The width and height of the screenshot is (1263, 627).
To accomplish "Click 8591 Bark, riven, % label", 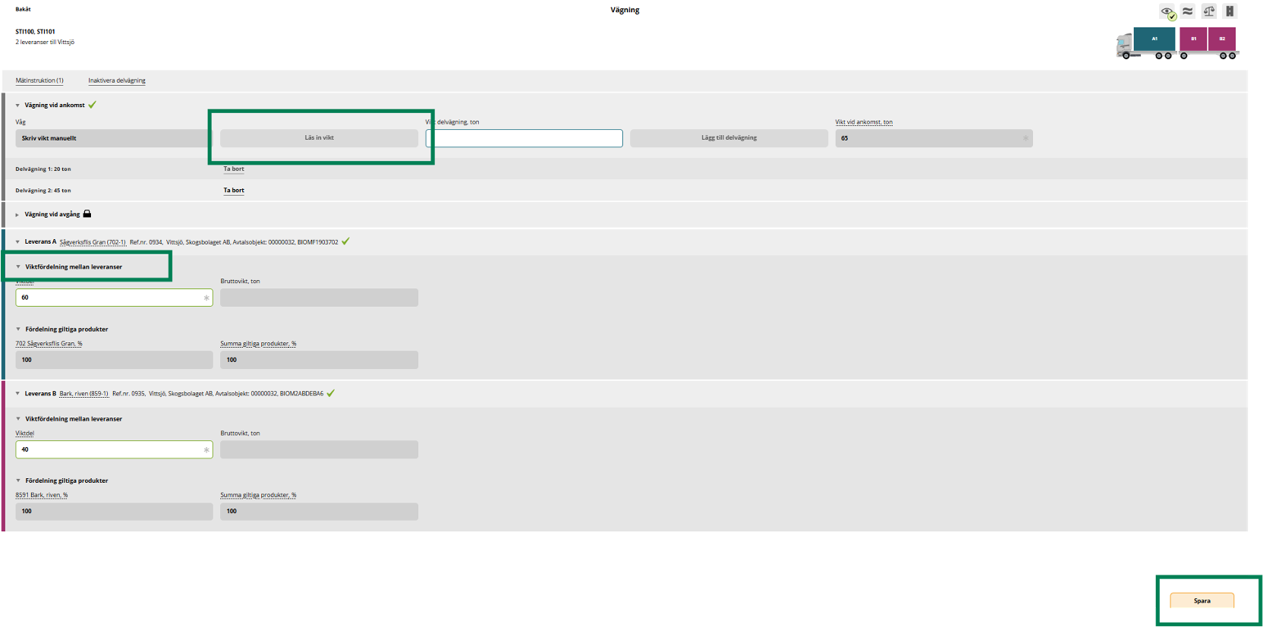I will pyautogui.click(x=42, y=496).
